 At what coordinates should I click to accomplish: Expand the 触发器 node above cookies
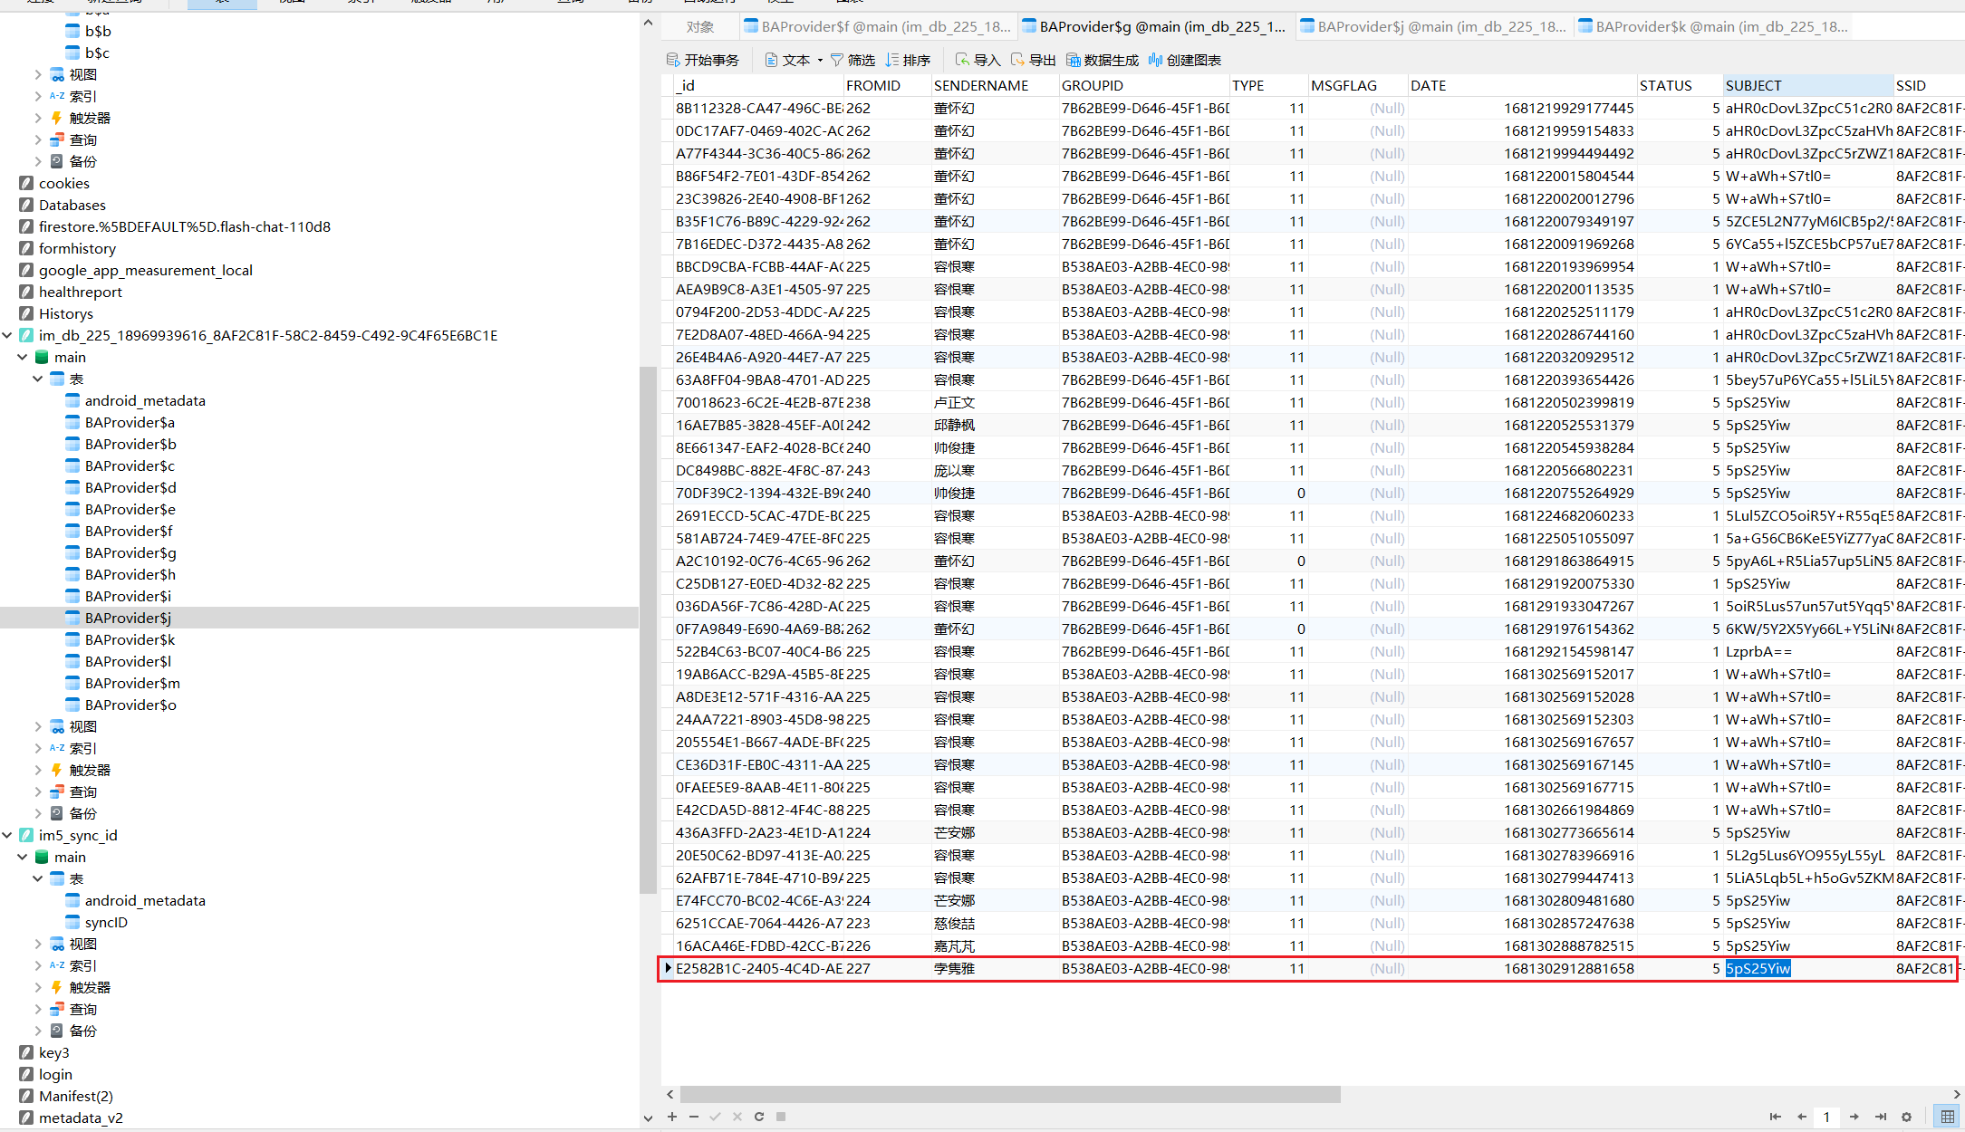[38, 118]
